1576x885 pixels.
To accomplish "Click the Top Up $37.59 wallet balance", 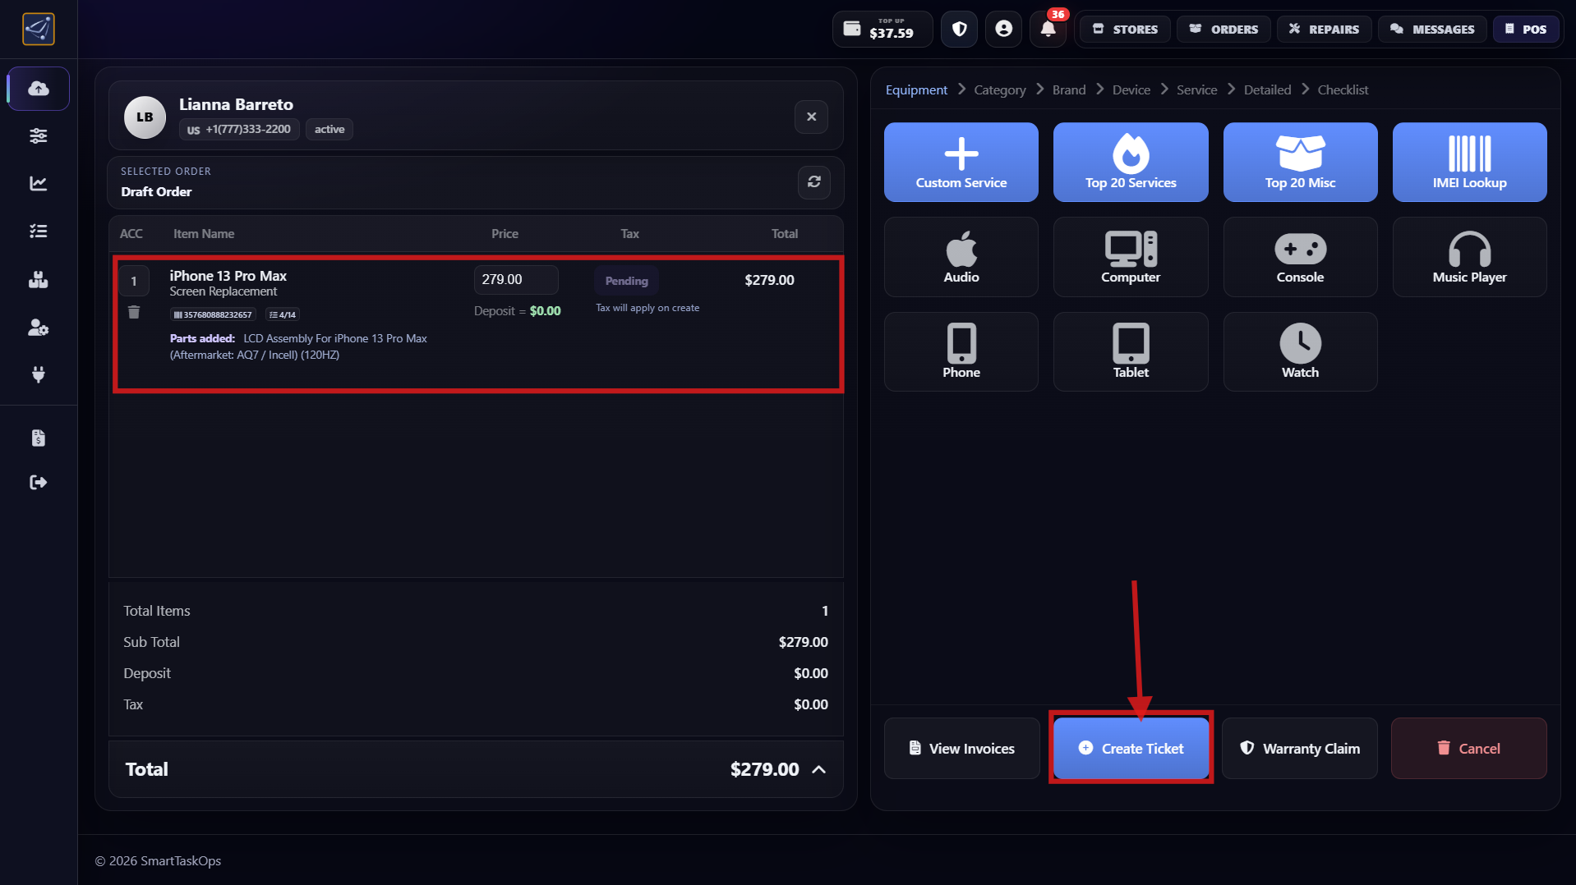I will click(882, 29).
